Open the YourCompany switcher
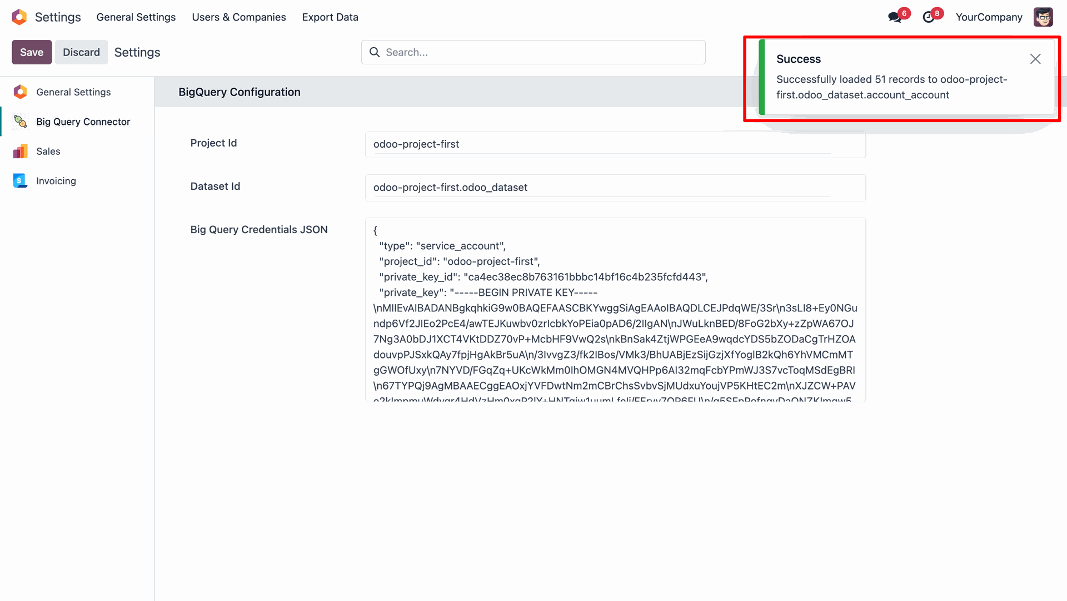This screenshot has height=601, width=1067. click(989, 17)
